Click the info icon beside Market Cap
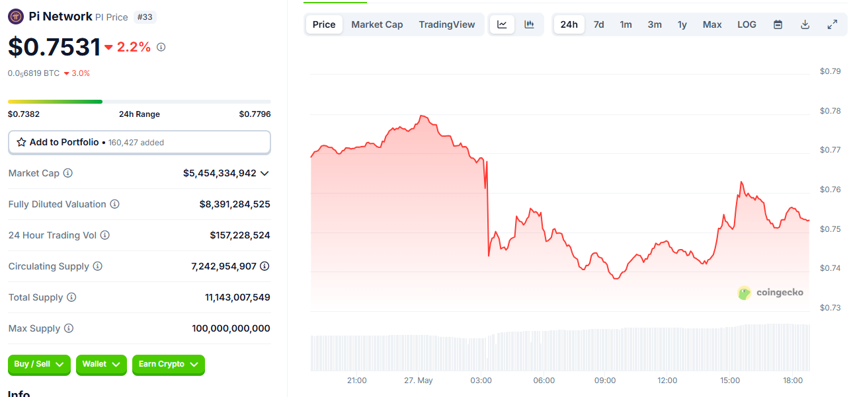 pyautogui.click(x=68, y=173)
